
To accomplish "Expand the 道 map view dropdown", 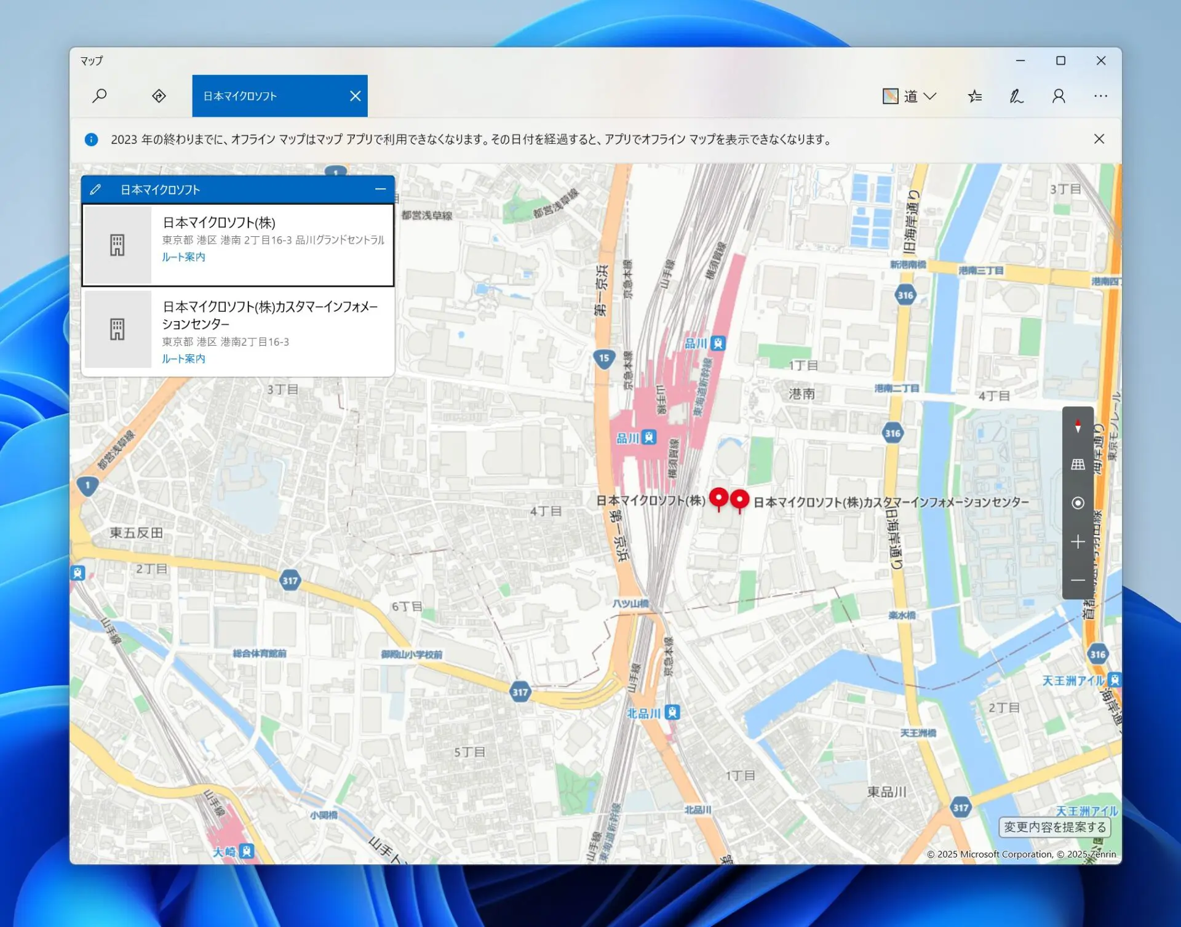I will tap(909, 96).
